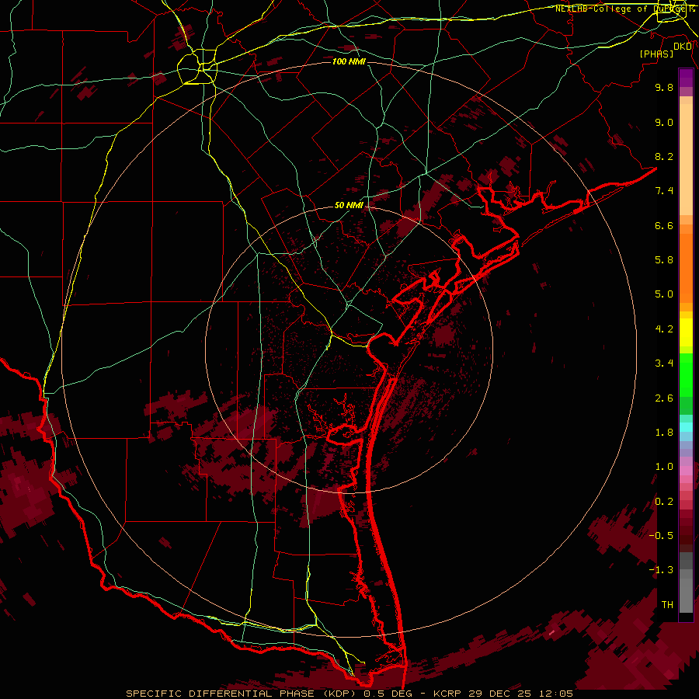
Task: Click the 5.0 legend value
Action: pyautogui.click(x=664, y=294)
